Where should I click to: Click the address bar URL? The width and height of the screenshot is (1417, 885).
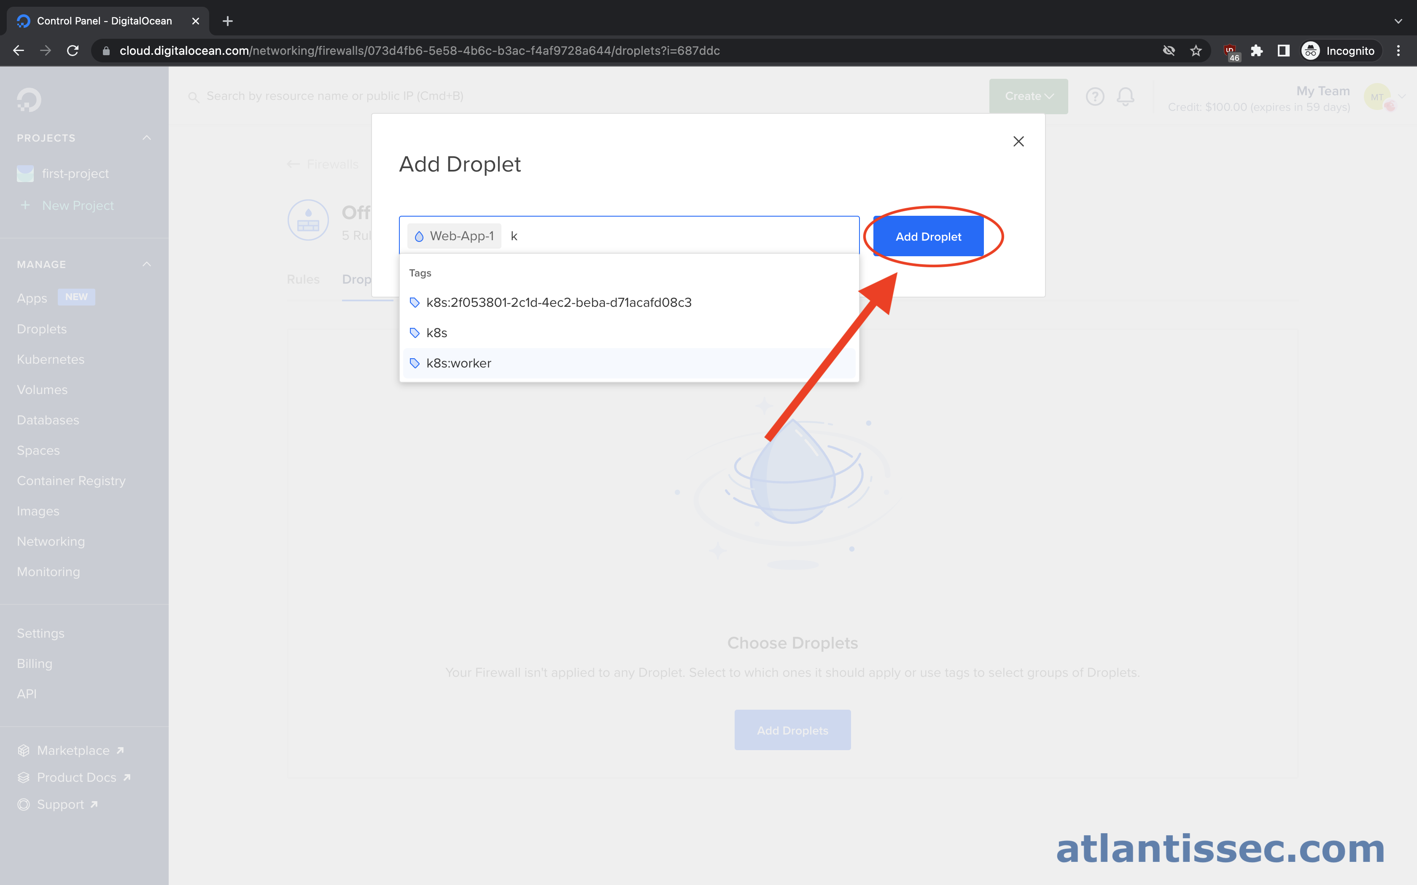click(x=419, y=51)
